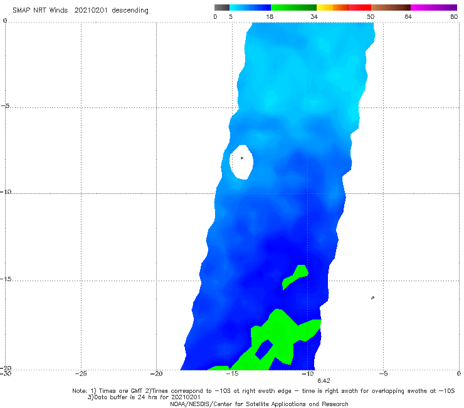This screenshot has width=464, height=408.
Task: Click the bottom-axis longitude label '-5'
Action: click(x=383, y=373)
